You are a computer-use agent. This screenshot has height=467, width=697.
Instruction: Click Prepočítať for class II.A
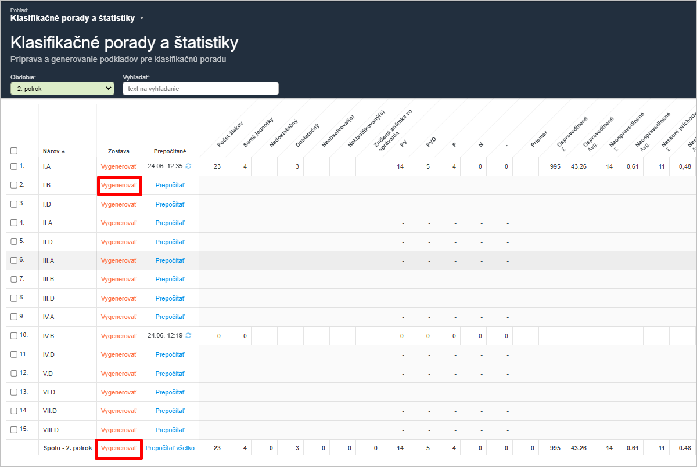point(170,223)
